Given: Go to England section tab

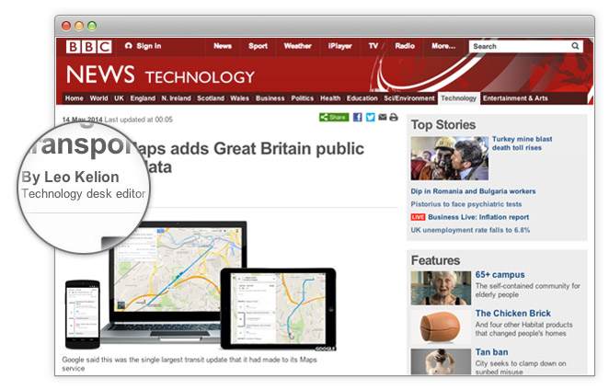Looking at the screenshot, I should tap(143, 98).
